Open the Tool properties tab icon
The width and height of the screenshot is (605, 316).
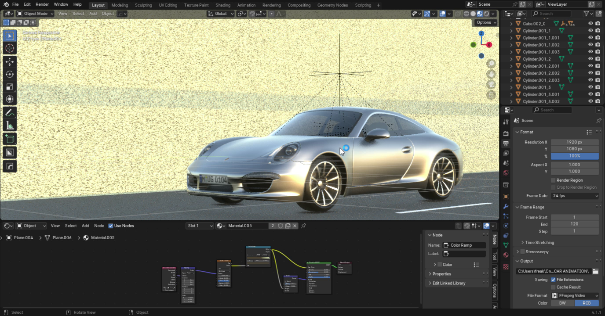tap(506, 122)
